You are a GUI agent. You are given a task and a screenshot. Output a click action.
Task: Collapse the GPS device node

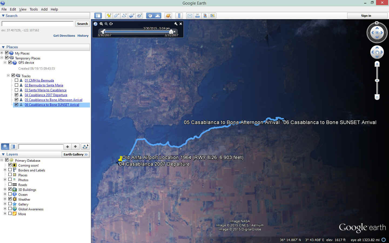(5, 63)
